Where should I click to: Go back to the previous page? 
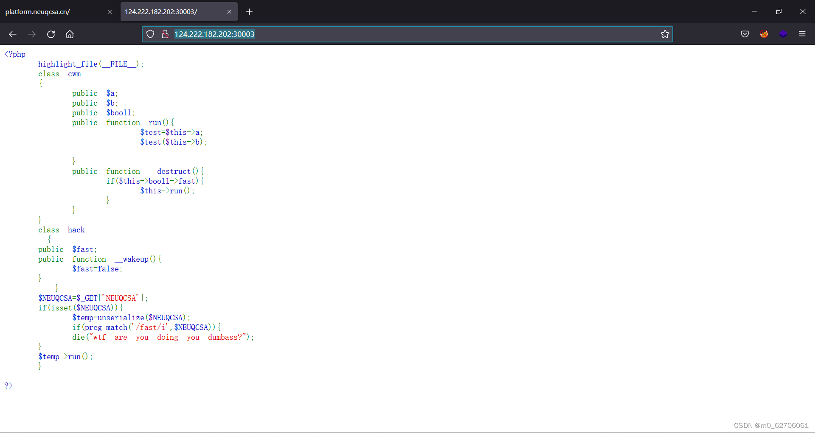(13, 34)
